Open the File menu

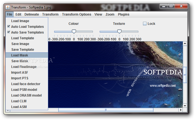[10, 14]
